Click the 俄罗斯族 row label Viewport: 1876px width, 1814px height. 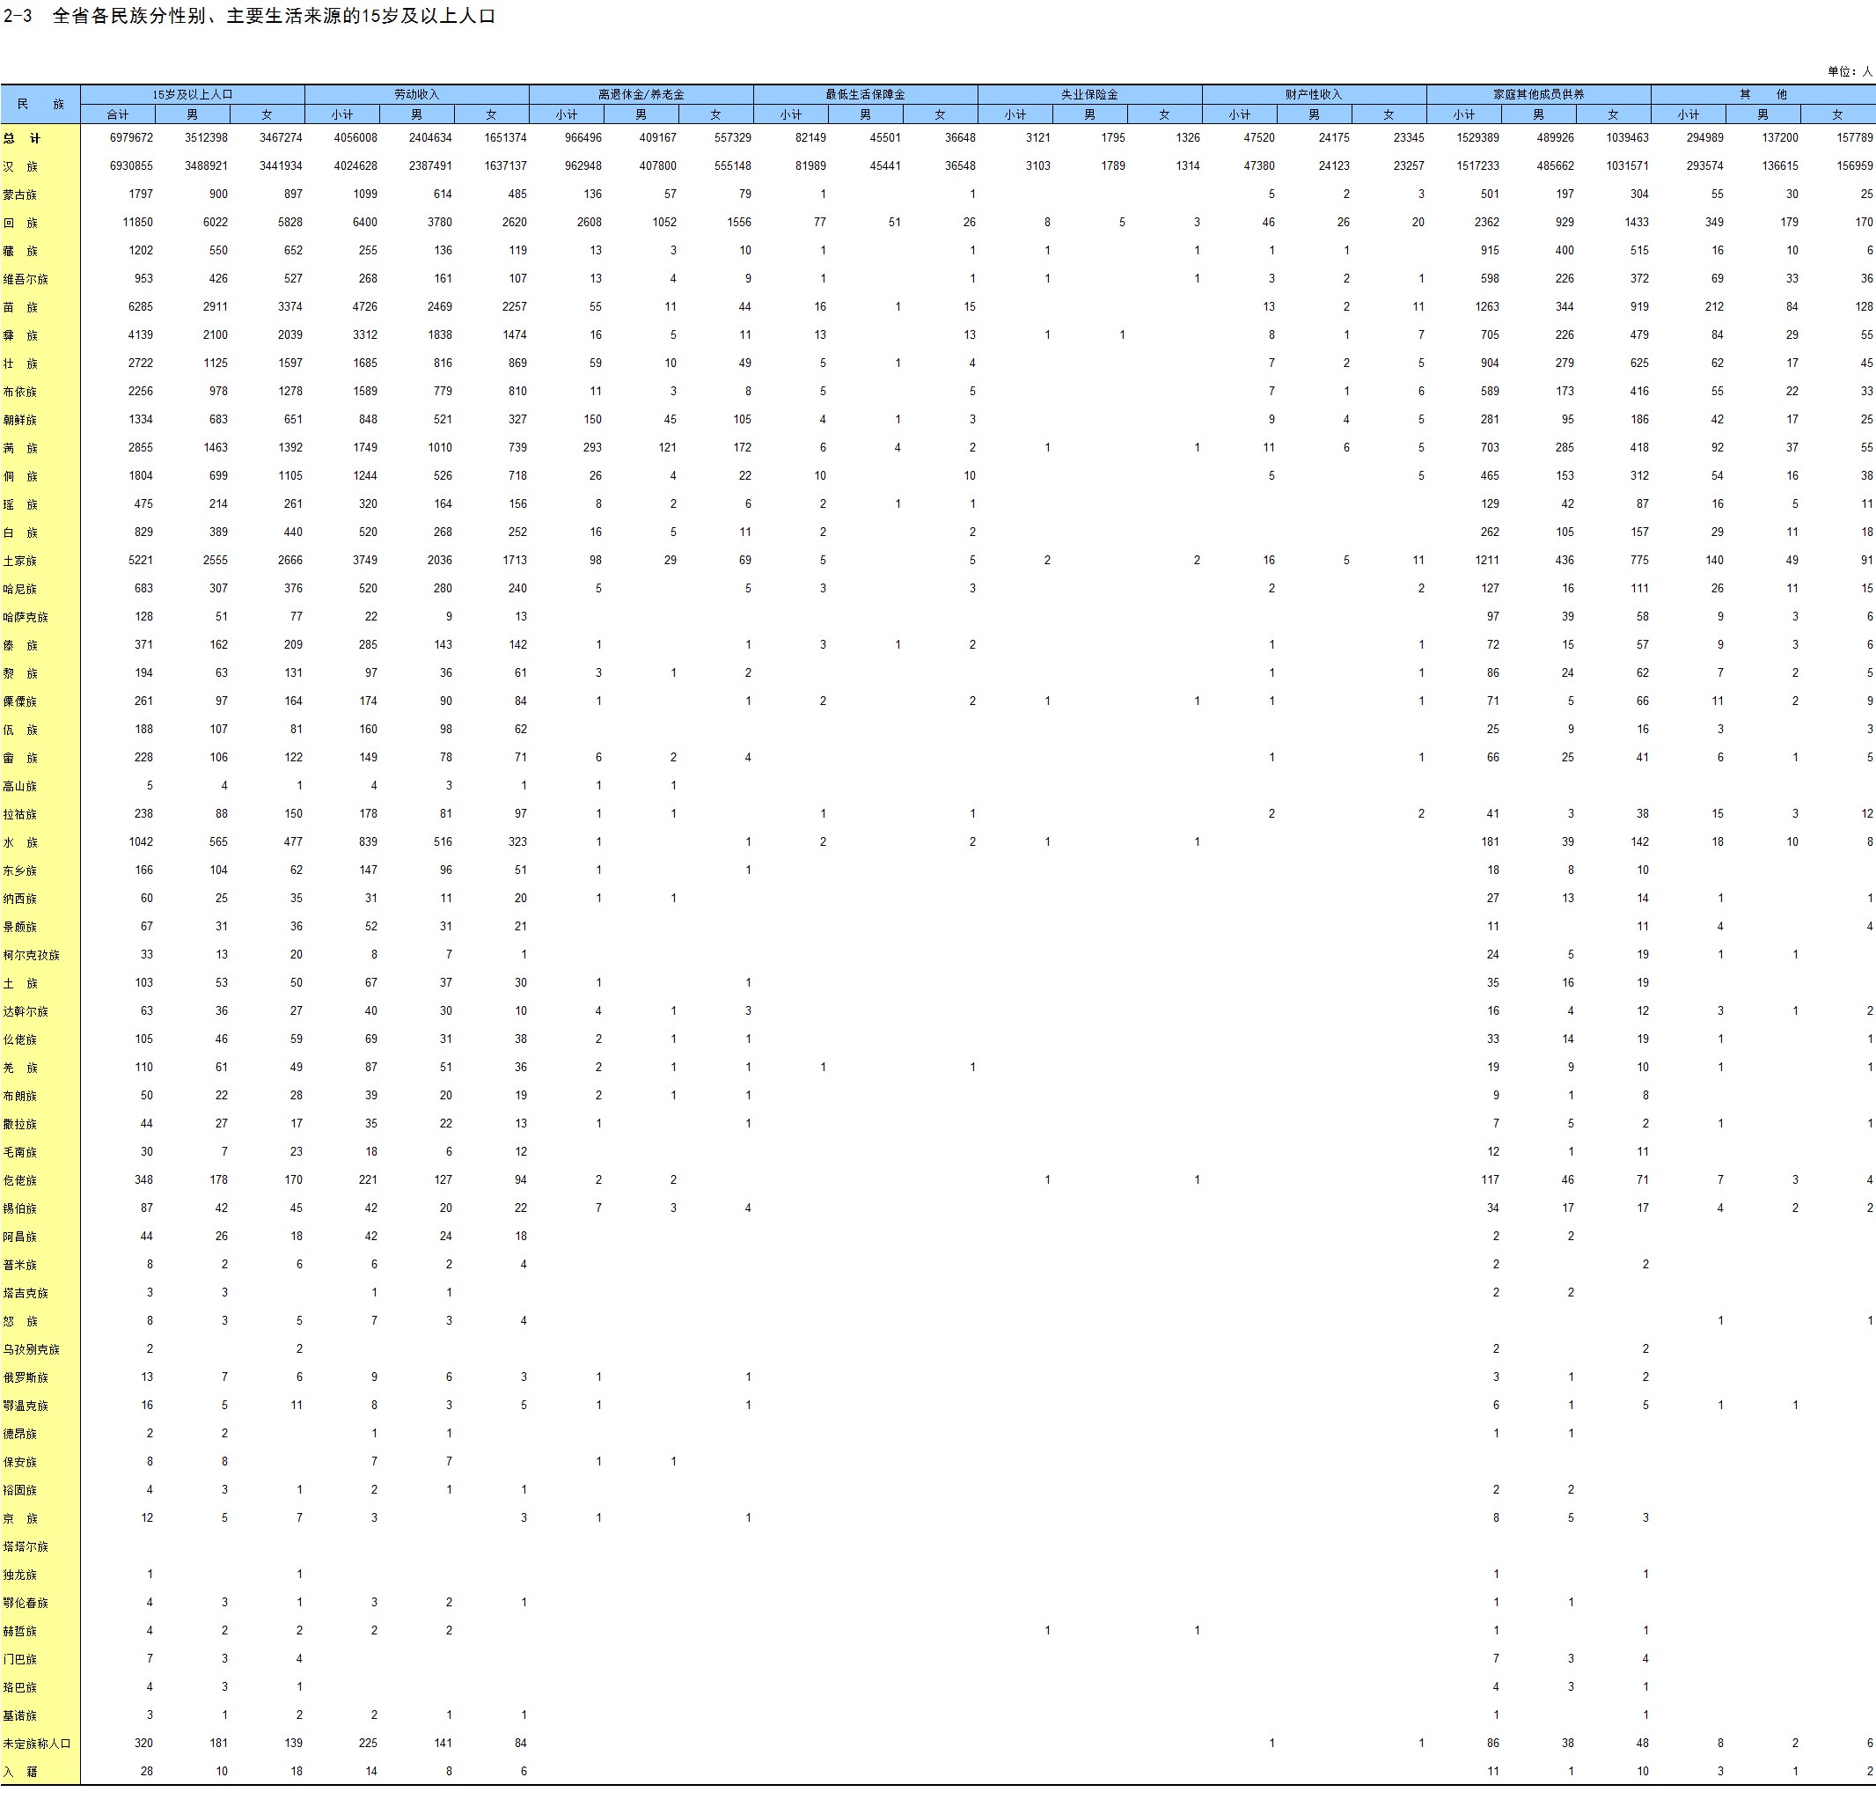(25, 1377)
